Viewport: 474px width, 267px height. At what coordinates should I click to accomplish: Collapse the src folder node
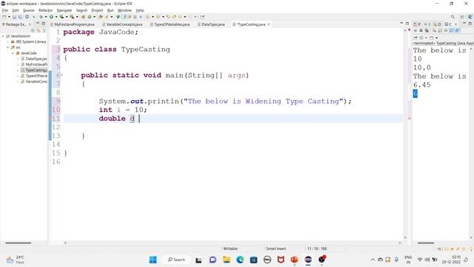coord(8,47)
